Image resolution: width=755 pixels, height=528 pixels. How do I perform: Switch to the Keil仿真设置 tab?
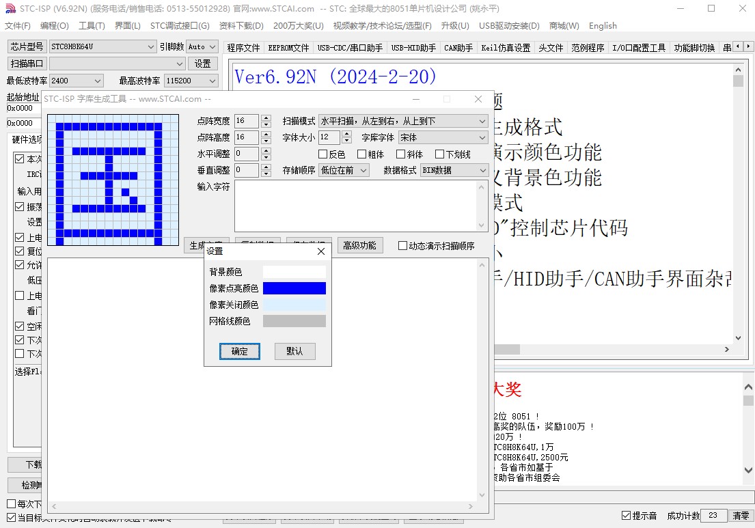[506, 48]
